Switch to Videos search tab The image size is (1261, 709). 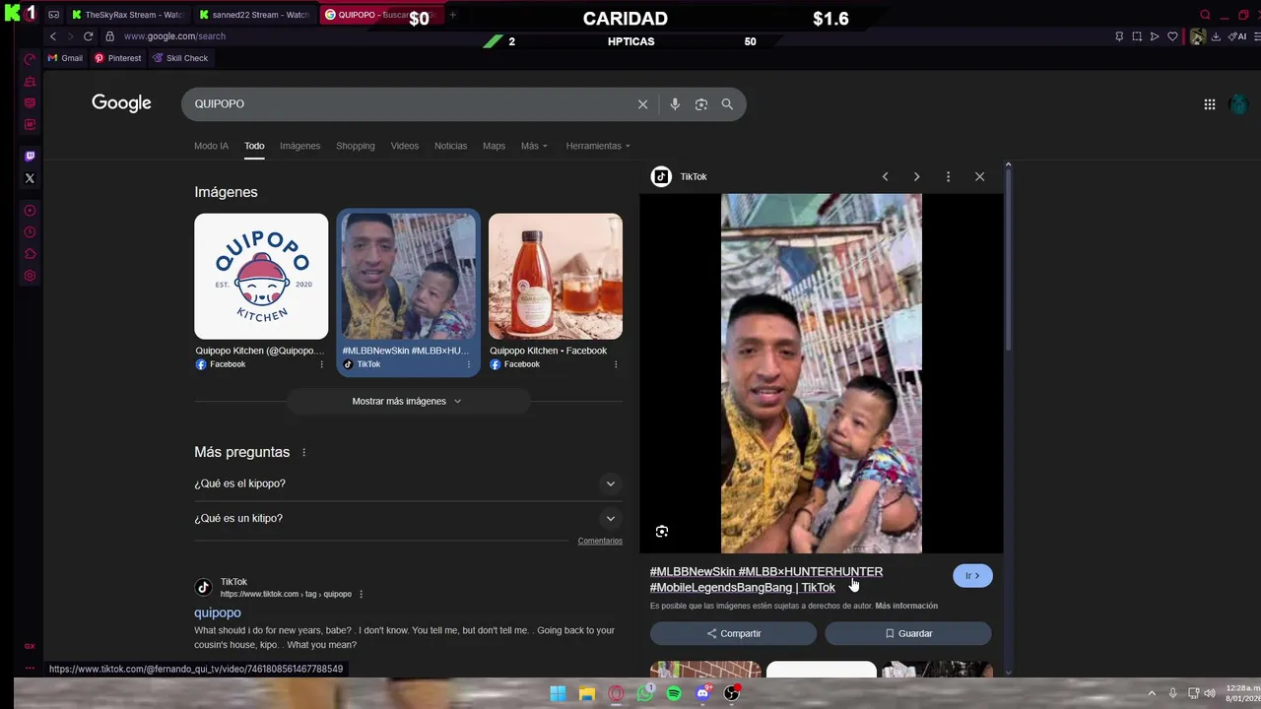[x=405, y=146]
